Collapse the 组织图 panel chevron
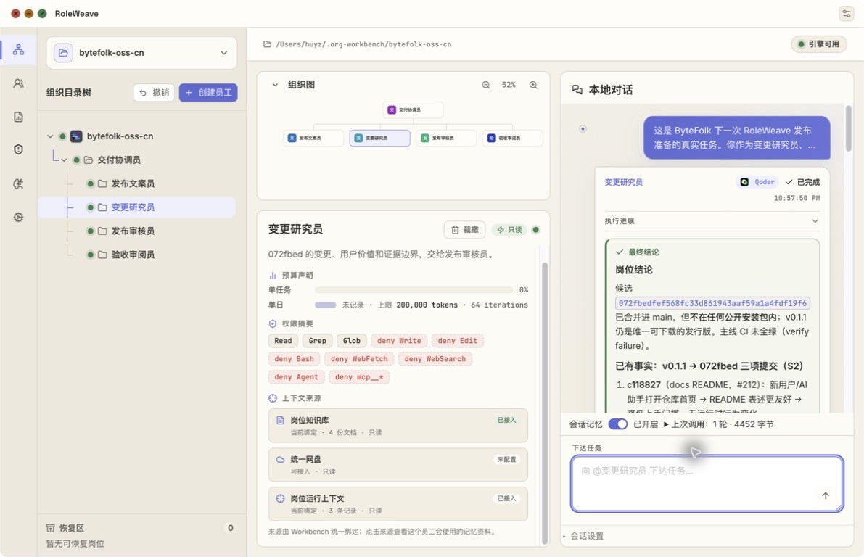This screenshot has height=557, width=864. pos(275,85)
